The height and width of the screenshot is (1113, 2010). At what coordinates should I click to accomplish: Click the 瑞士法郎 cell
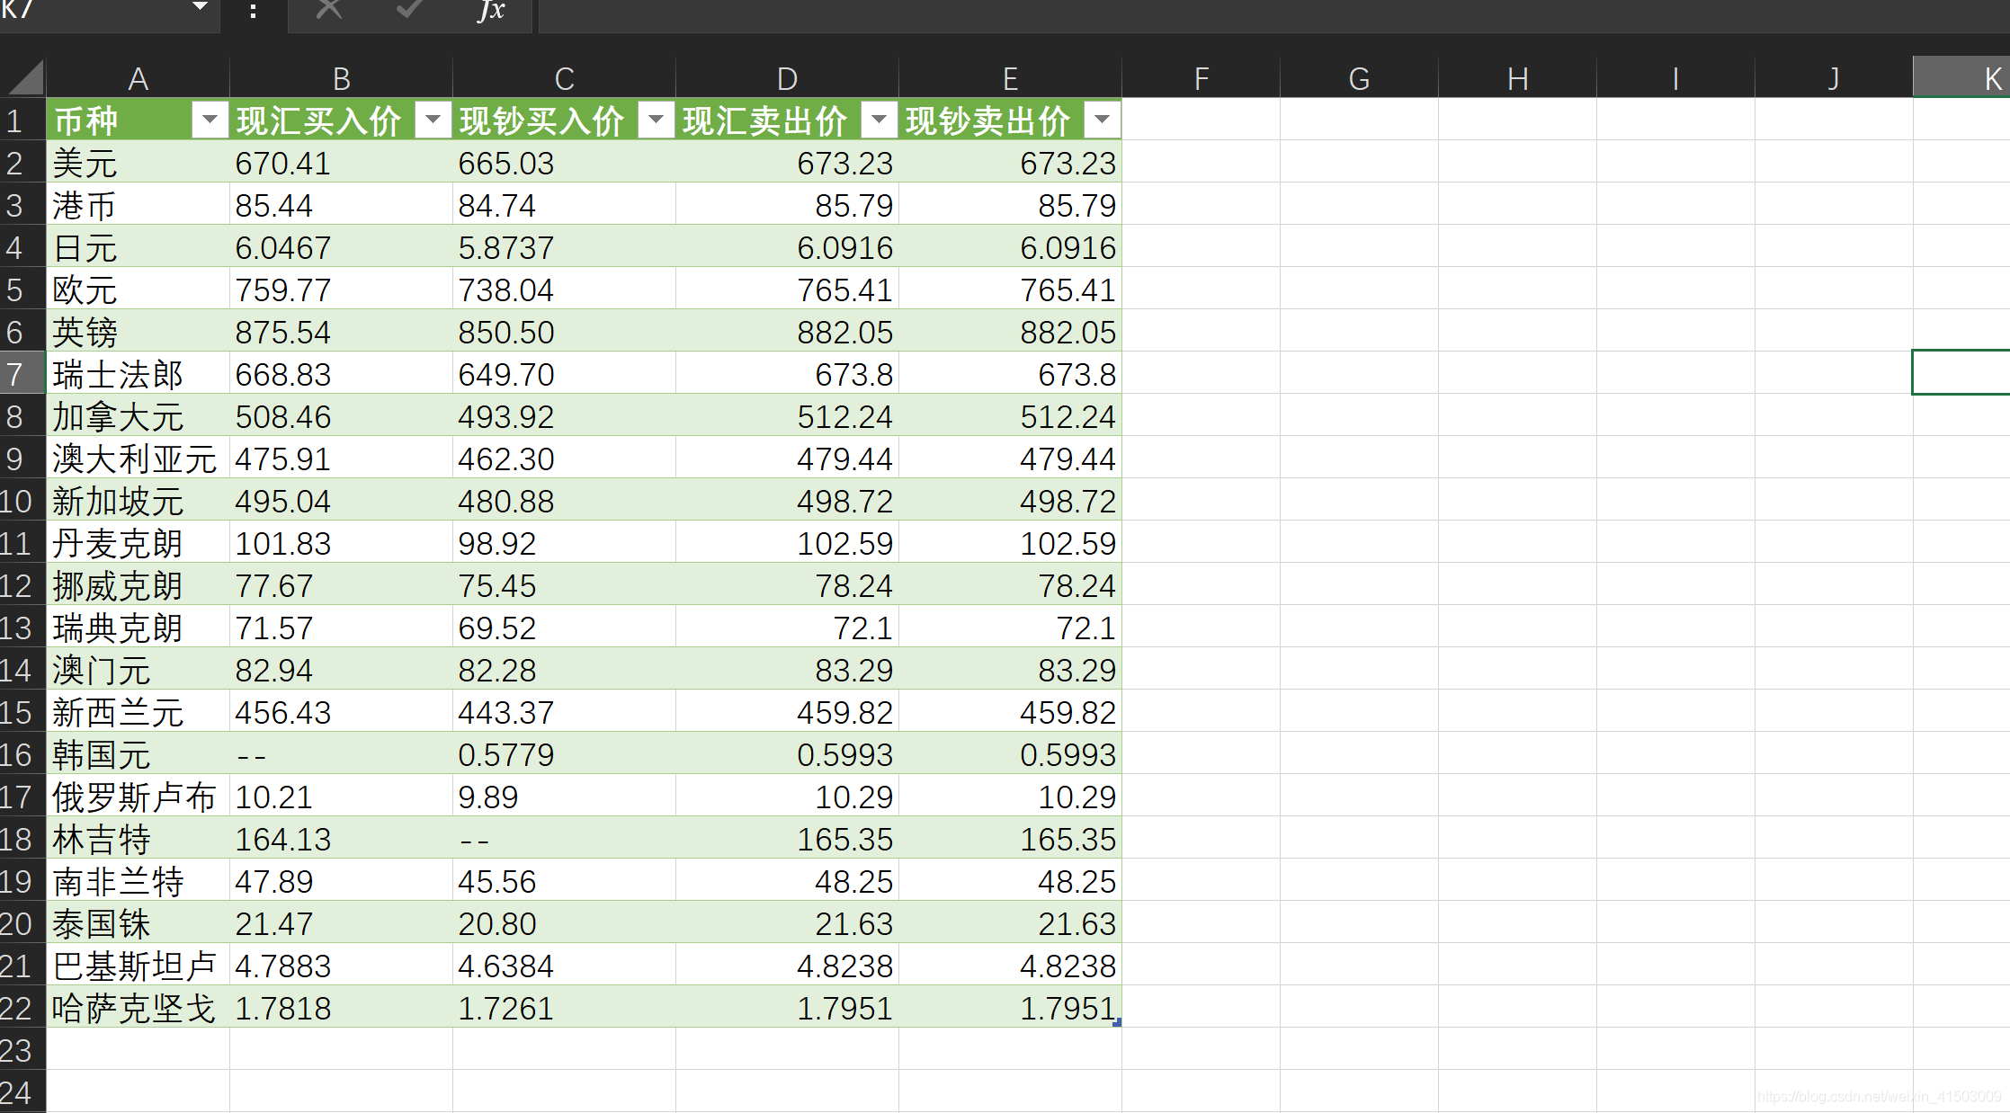coord(138,373)
